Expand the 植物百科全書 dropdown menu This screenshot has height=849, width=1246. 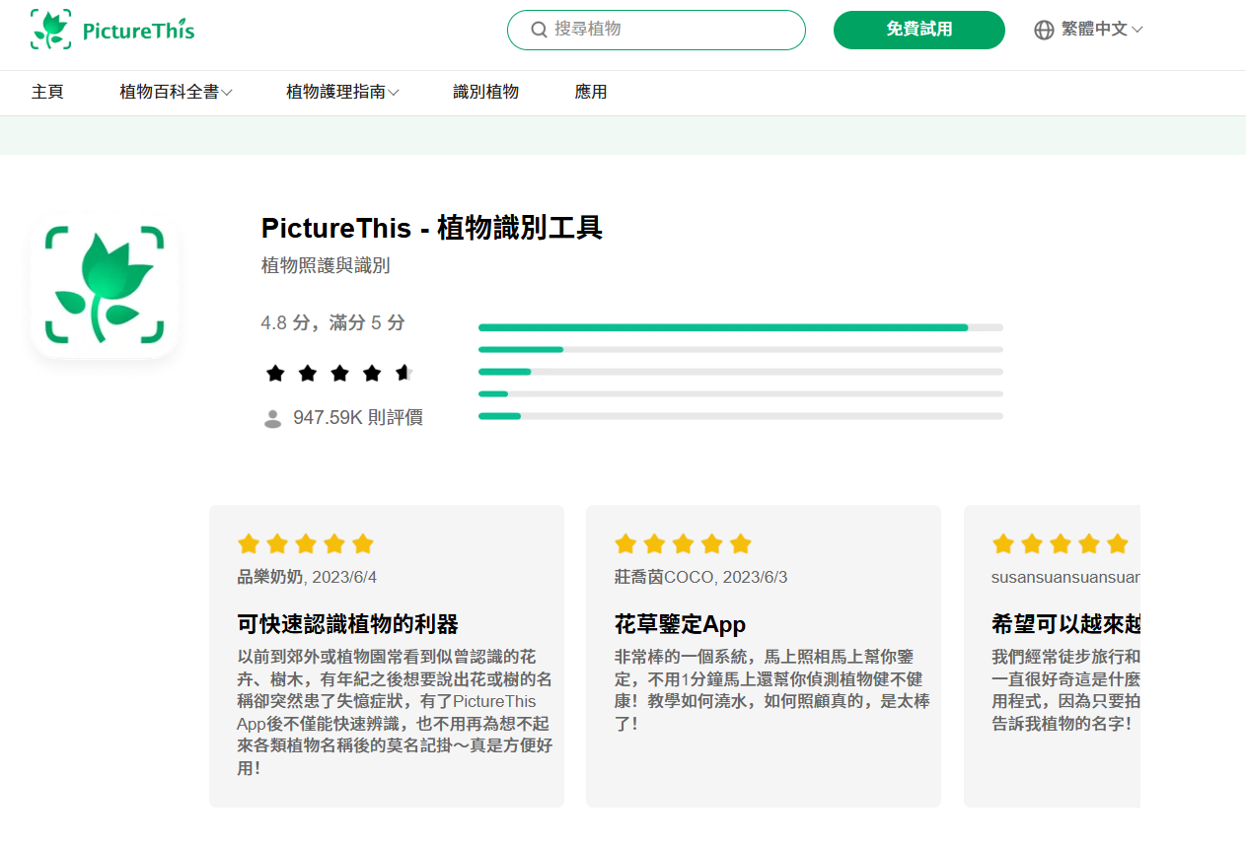click(176, 92)
